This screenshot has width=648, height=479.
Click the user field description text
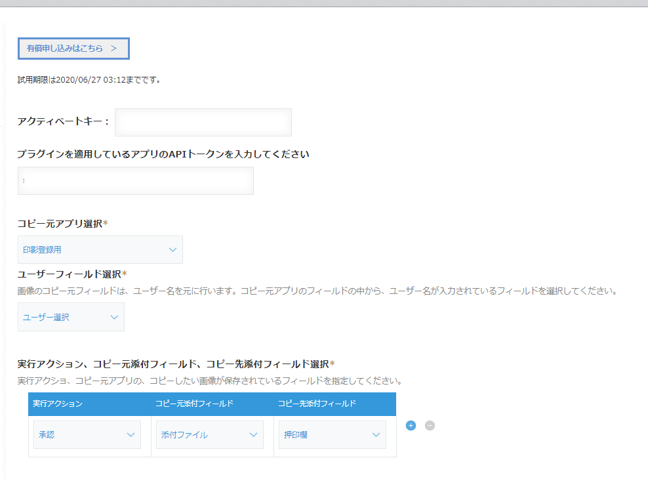[317, 290]
